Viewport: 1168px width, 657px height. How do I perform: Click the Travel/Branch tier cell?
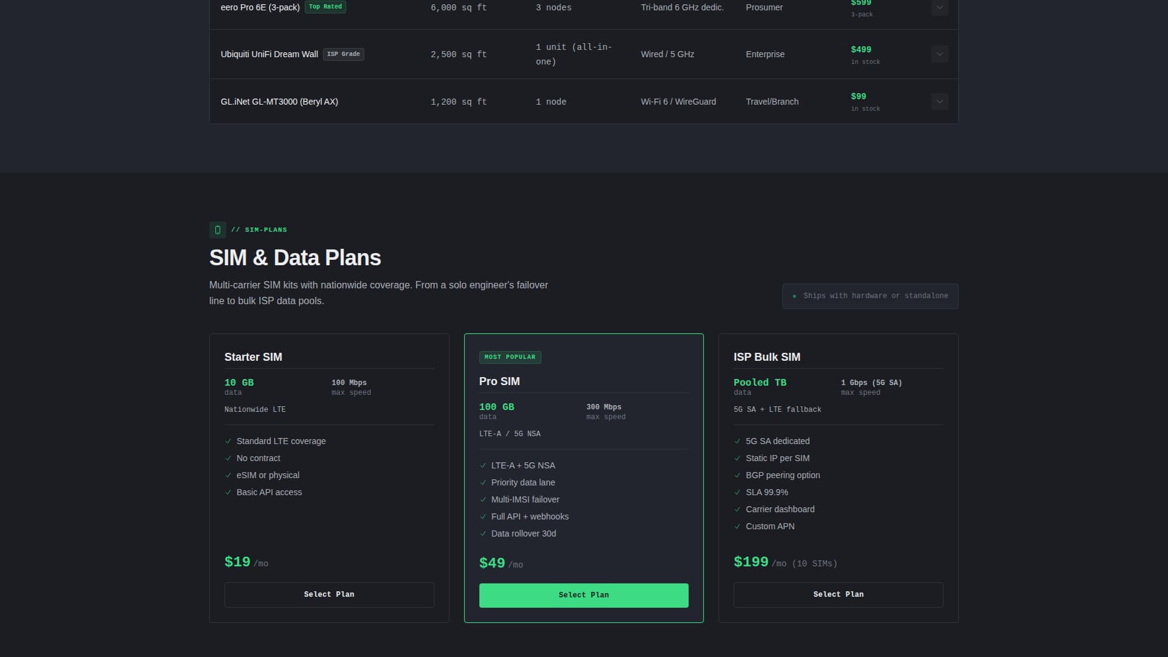[x=772, y=102]
